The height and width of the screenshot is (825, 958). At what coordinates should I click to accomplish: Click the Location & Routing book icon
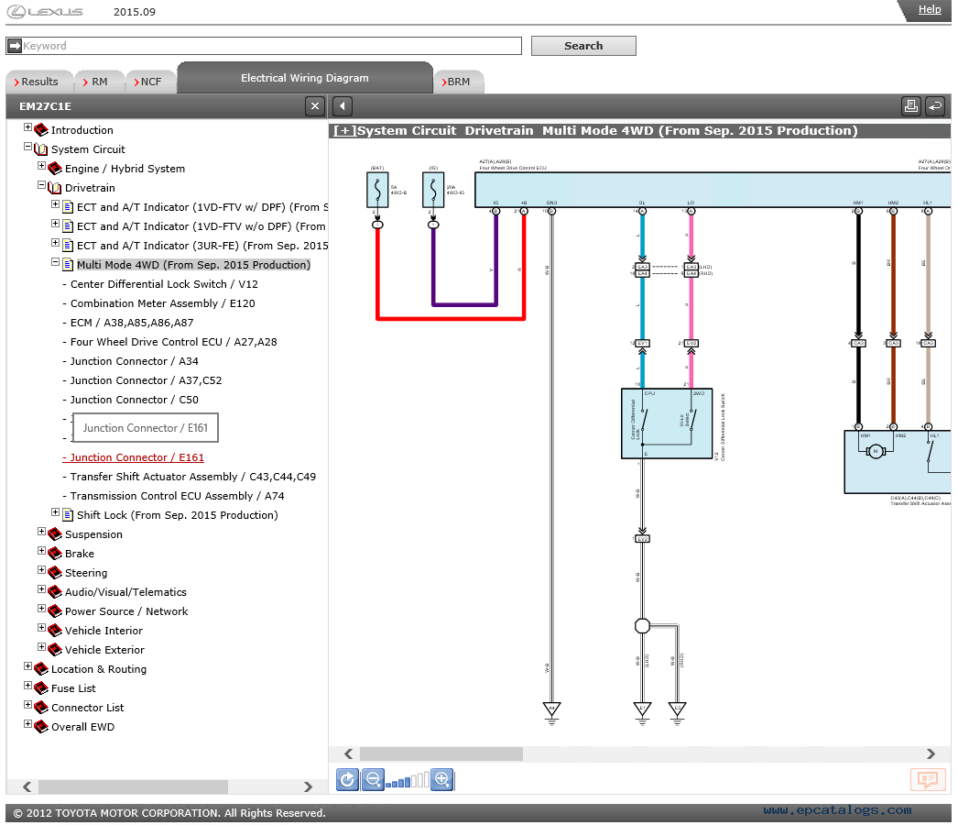tap(41, 669)
